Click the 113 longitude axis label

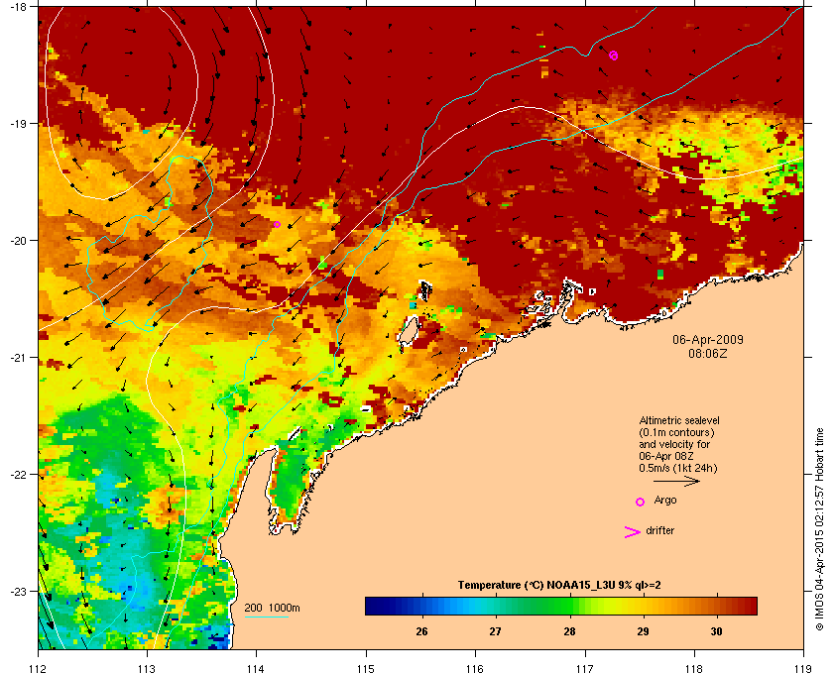tap(147, 668)
